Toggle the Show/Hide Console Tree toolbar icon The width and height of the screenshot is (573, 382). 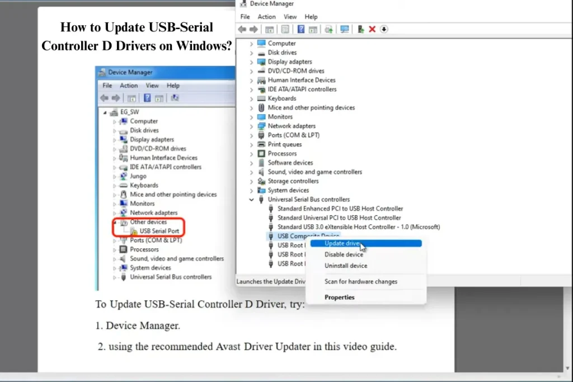[x=269, y=29]
